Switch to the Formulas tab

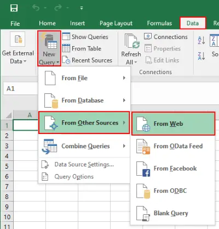pos(159,23)
